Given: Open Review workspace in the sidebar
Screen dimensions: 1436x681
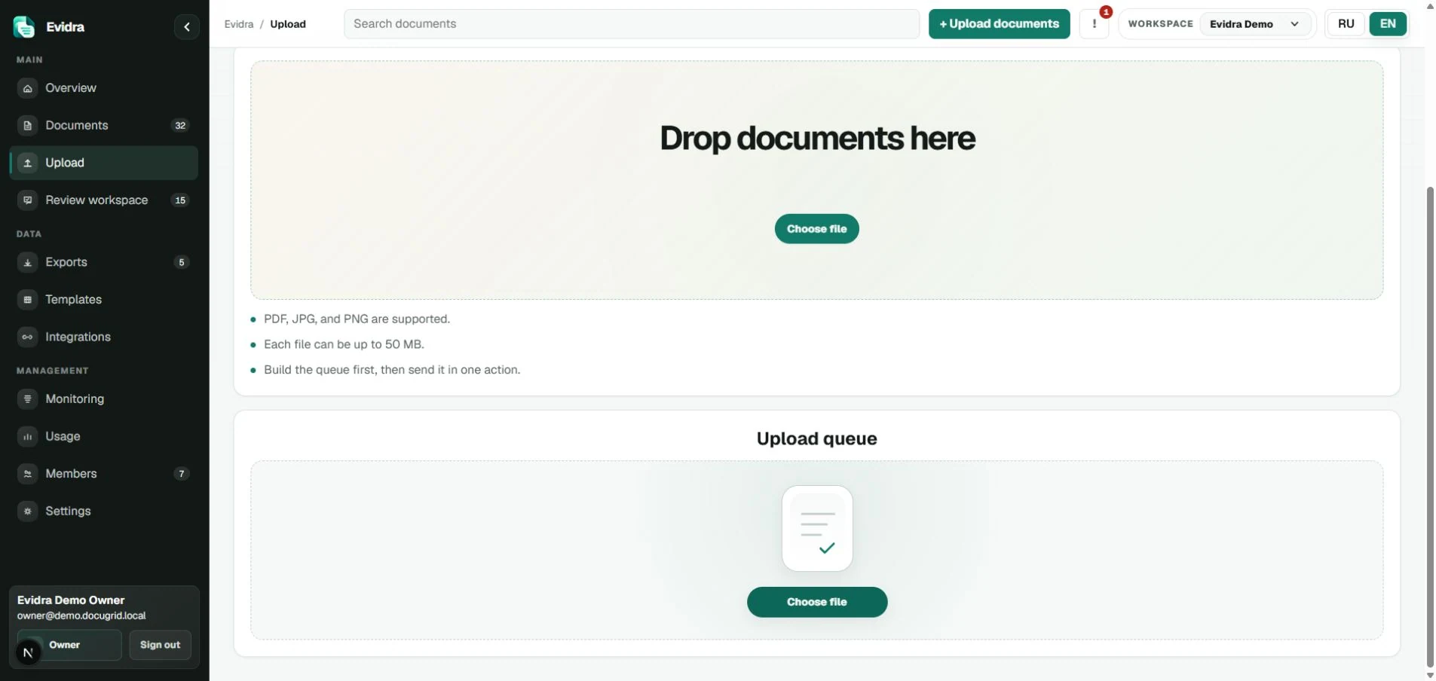Looking at the screenshot, I should (x=103, y=200).
